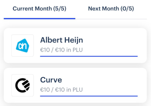The width and height of the screenshot is (151, 106).
Task: Click the right end of Curve's progress bar
Action: [136, 96]
